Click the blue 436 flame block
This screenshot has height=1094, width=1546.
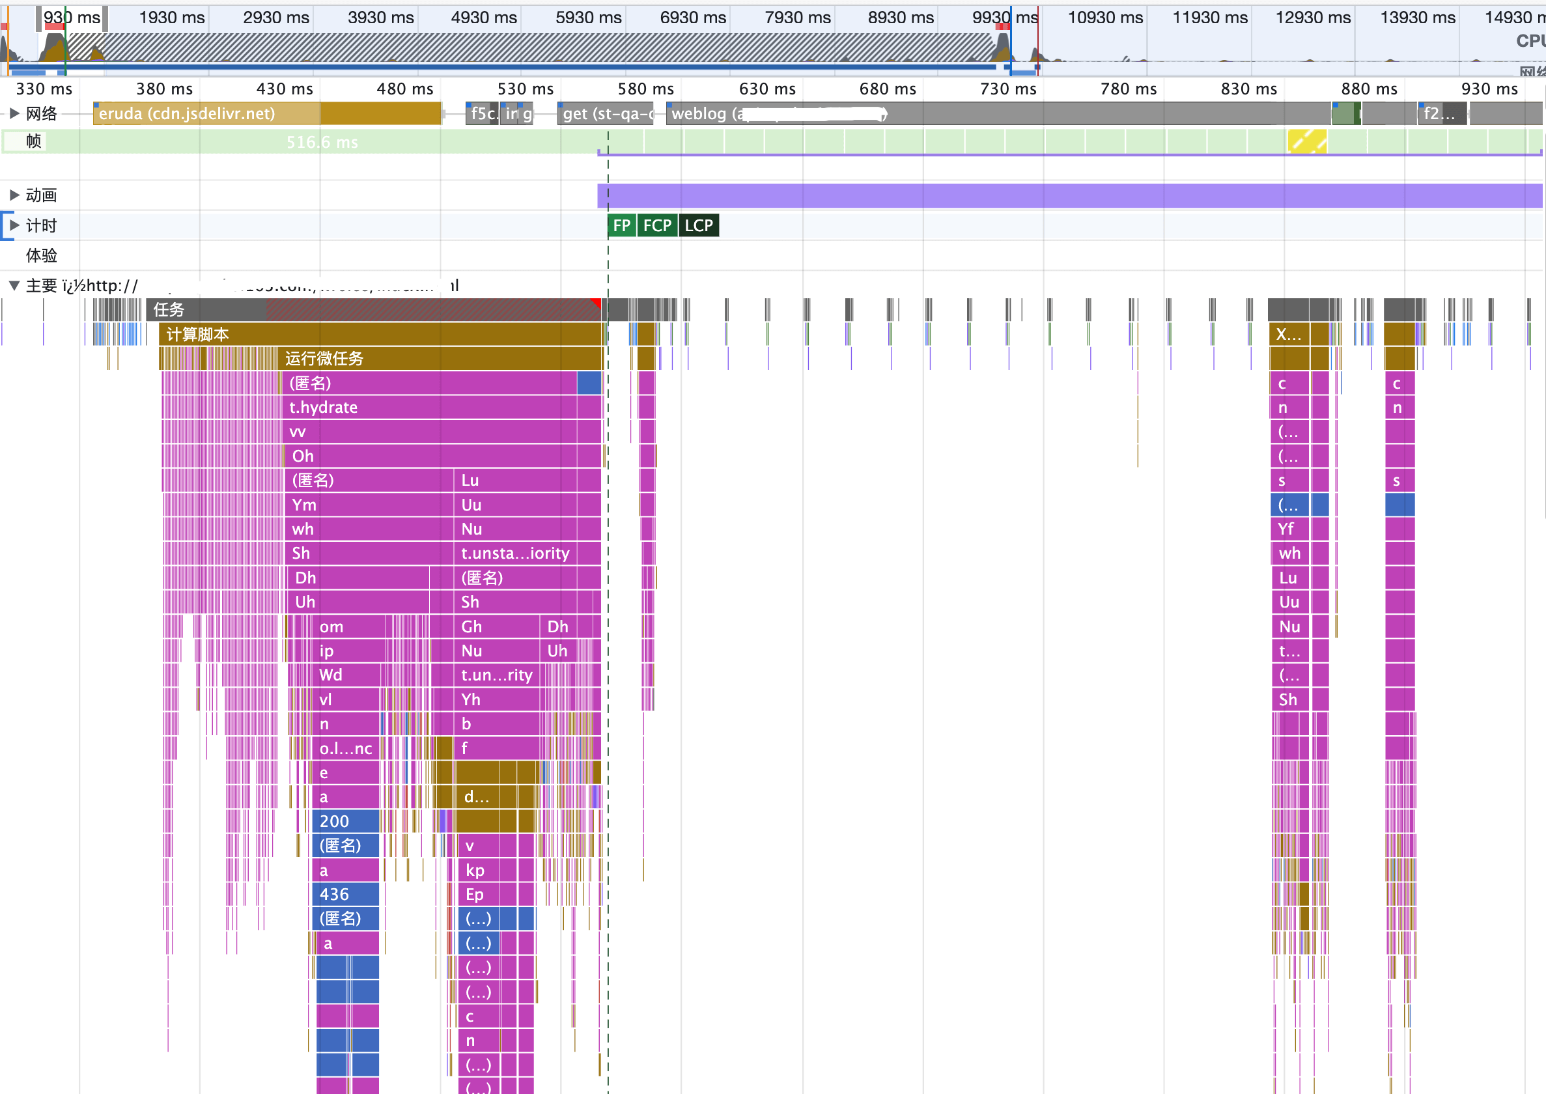(x=346, y=895)
